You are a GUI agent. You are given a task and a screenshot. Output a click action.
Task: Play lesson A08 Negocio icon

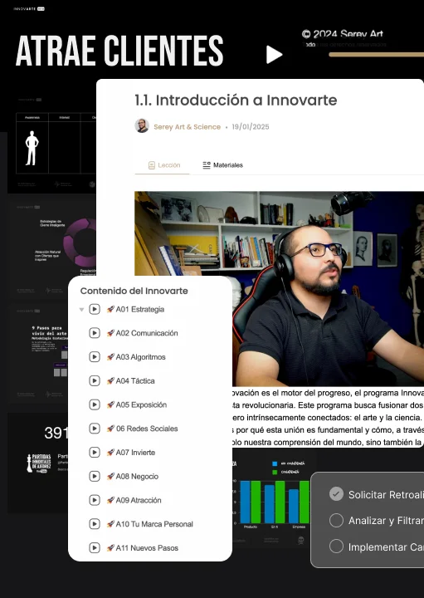[x=95, y=477]
